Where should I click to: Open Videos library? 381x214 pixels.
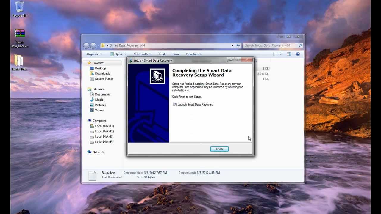99,110
